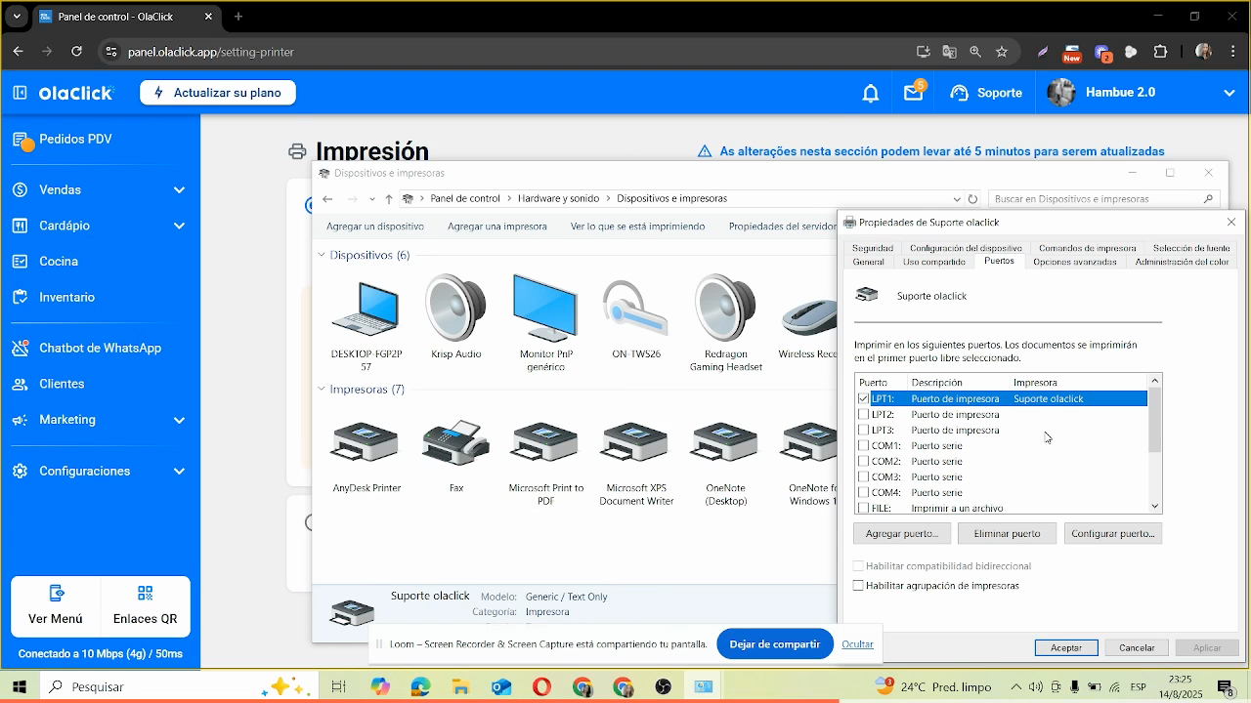Click the Buscar en Dispositivos e impresoras field
1251x703 pixels.
pyautogui.click(x=1104, y=199)
